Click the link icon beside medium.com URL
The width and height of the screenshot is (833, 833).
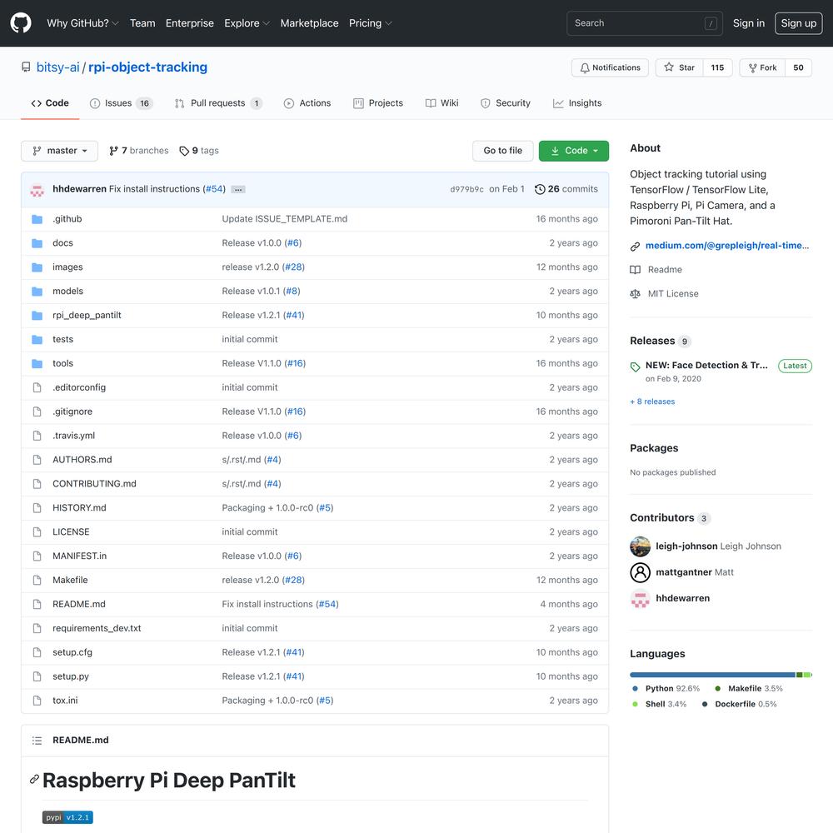[x=635, y=246]
